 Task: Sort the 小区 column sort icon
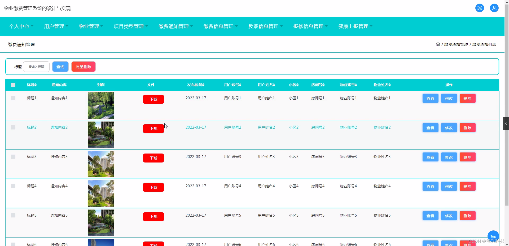point(297,85)
